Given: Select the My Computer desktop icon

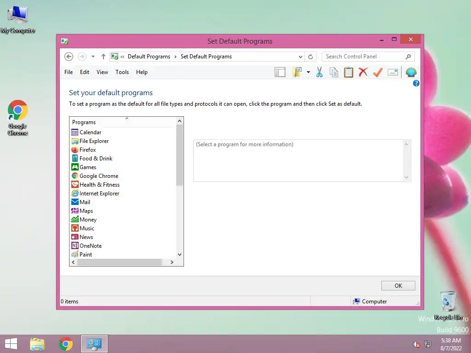Looking at the screenshot, I should [x=18, y=19].
